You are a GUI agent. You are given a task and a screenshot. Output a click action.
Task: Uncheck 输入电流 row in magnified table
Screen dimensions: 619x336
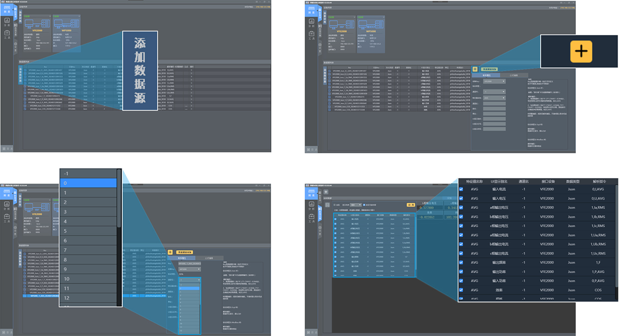(x=462, y=189)
